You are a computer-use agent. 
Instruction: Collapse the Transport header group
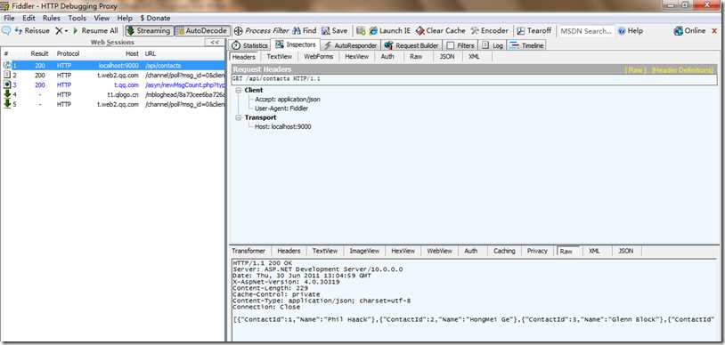point(238,117)
